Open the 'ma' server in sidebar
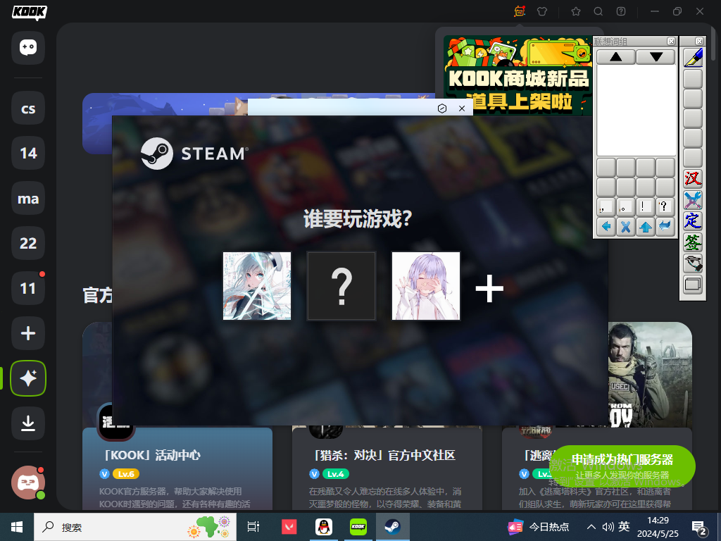 tap(28, 198)
